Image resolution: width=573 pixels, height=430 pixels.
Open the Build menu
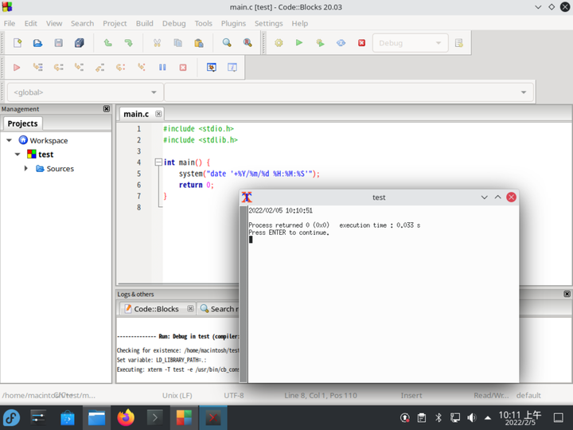point(145,23)
